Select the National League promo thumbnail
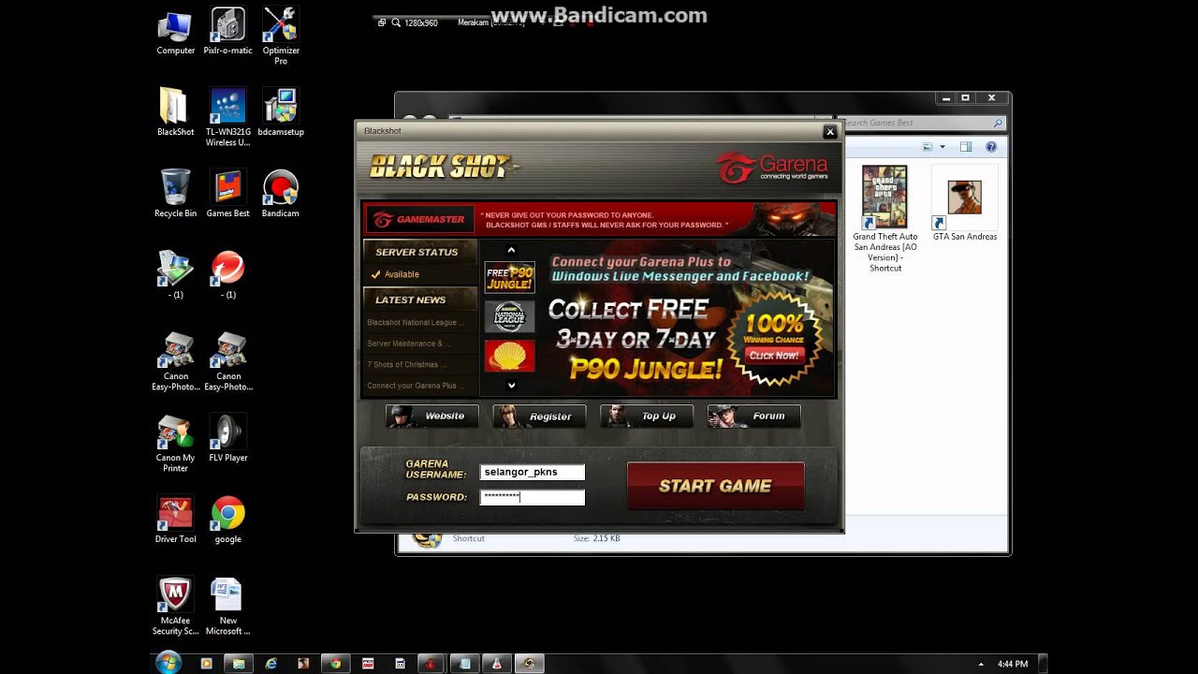The height and width of the screenshot is (674, 1198). (510, 317)
